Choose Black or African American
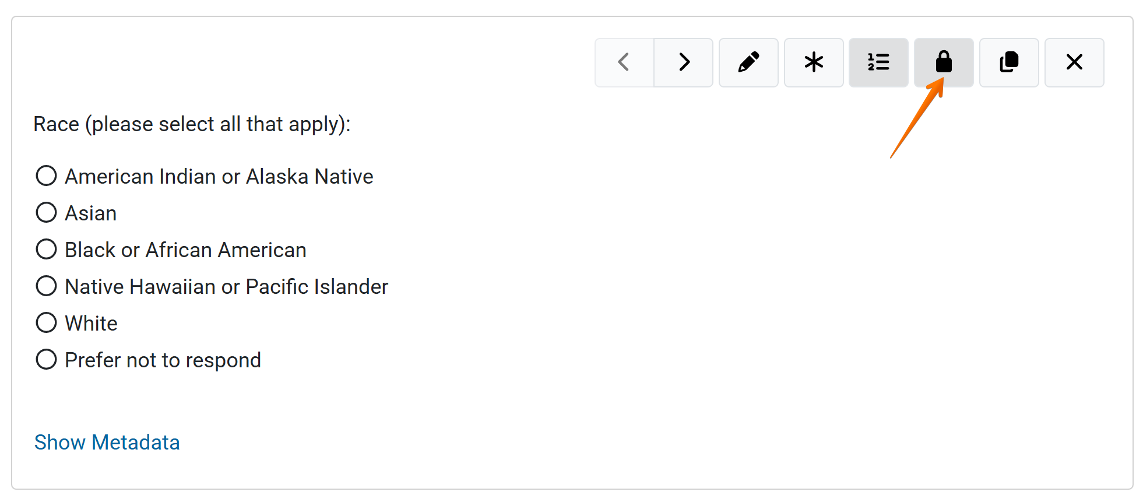 point(47,249)
